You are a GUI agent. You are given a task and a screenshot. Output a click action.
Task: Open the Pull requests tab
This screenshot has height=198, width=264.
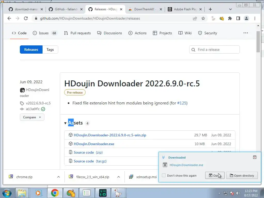[x=77, y=33]
